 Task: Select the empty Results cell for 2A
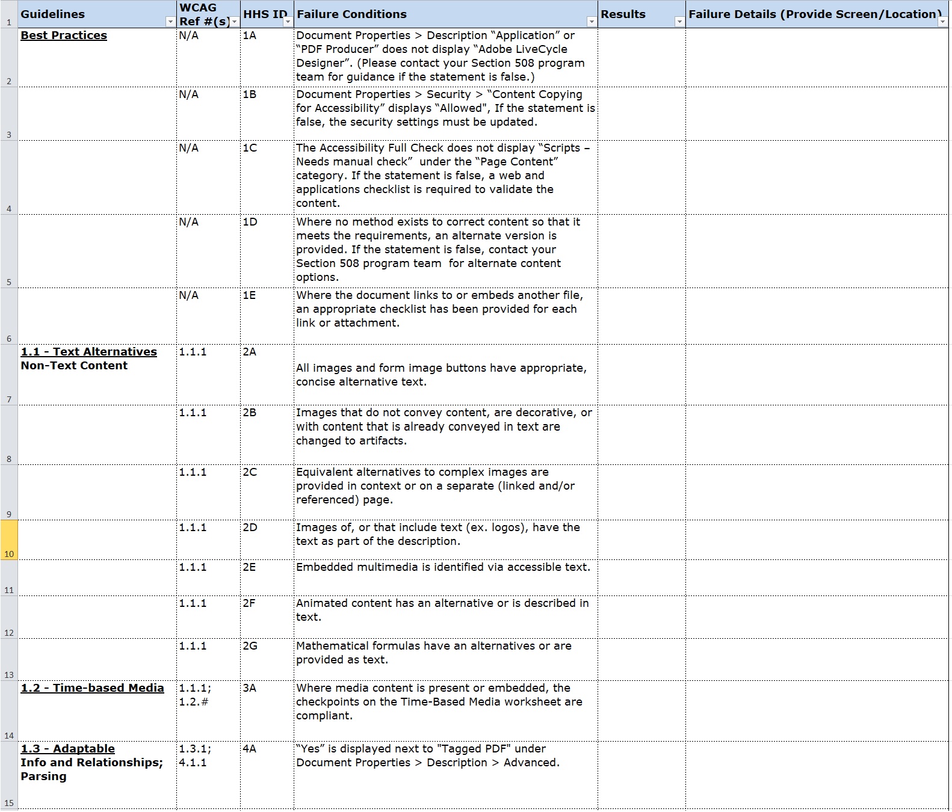641,375
